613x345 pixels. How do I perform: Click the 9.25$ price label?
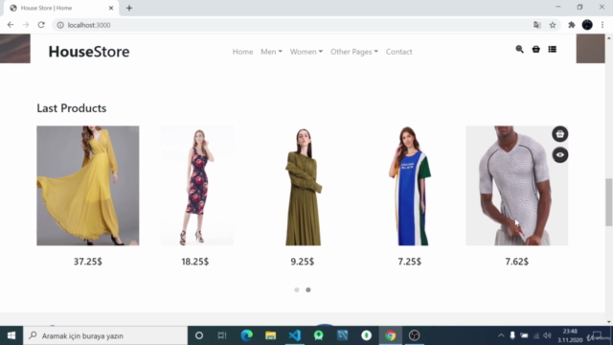tap(303, 262)
